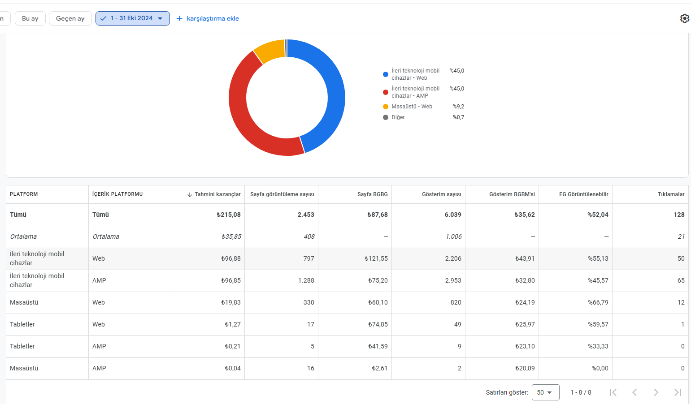
Task: Click karşılaştırma ekle link
Action: point(213,18)
